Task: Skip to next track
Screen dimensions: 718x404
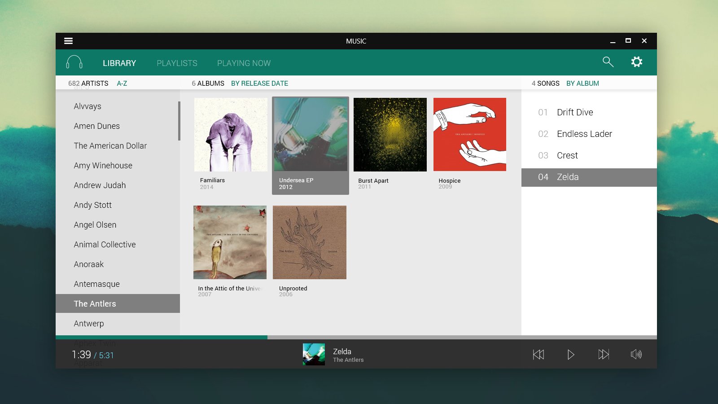Action: click(x=604, y=355)
